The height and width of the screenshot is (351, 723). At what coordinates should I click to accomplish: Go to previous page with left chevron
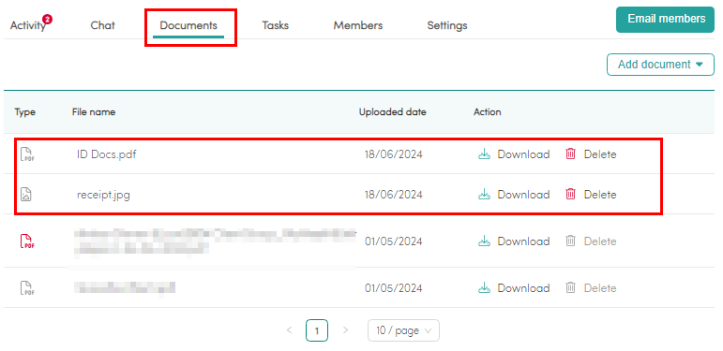[x=289, y=330]
